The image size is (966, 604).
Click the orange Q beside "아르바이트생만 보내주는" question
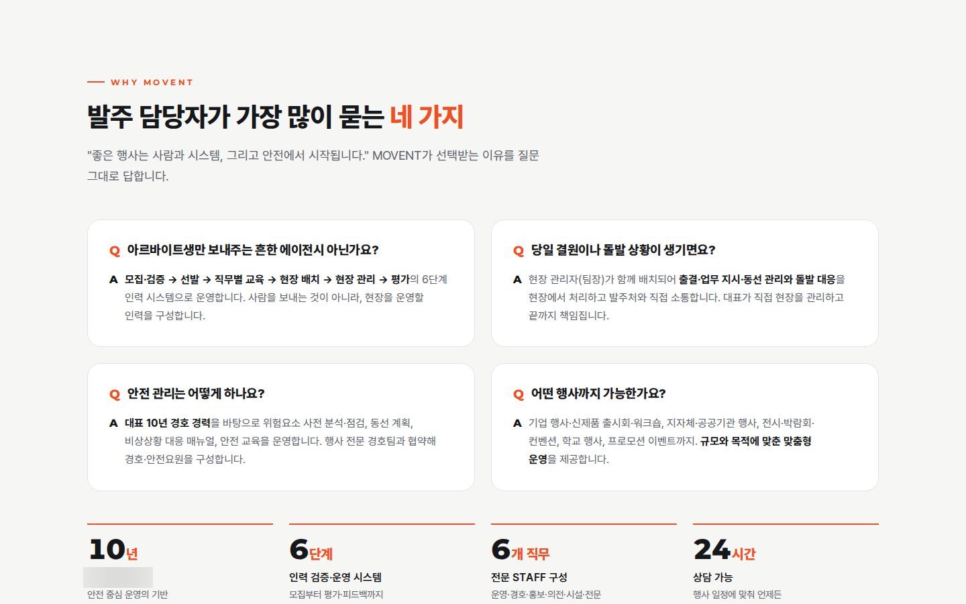(x=115, y=251)
